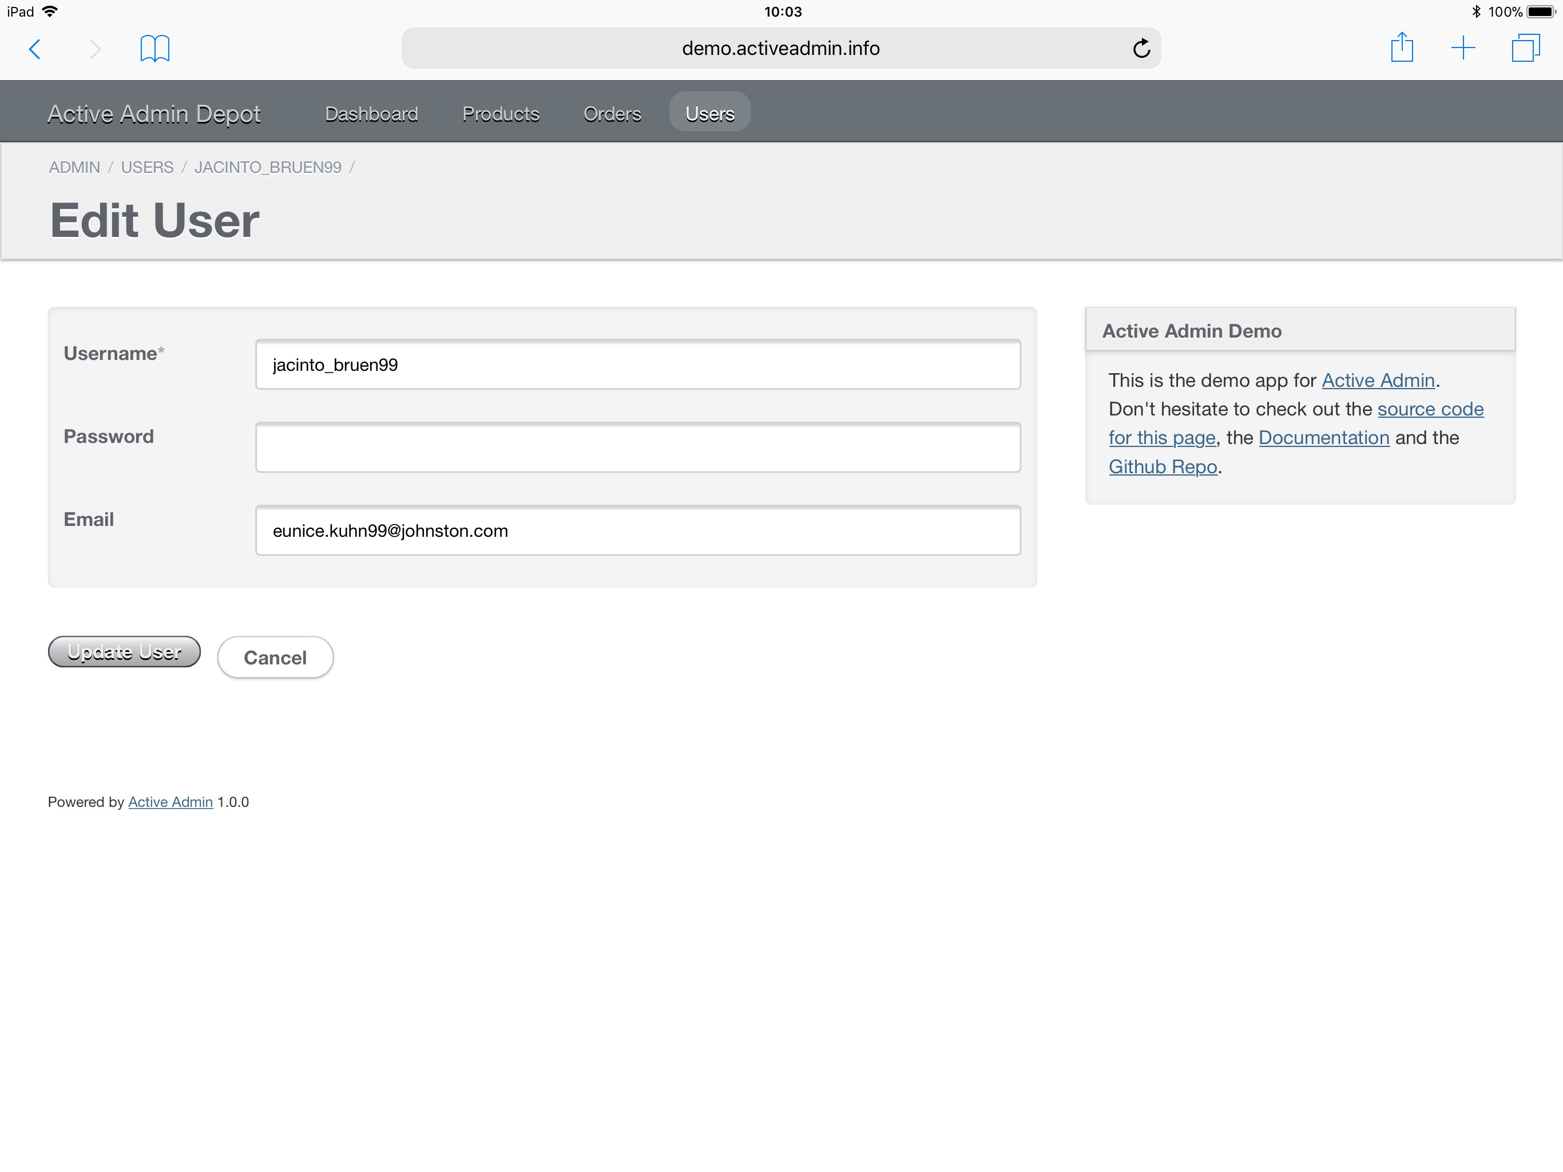Screen dimensions: 1563x1172
Task: Open the Dashboard menu item
Action: click(371, 114)
